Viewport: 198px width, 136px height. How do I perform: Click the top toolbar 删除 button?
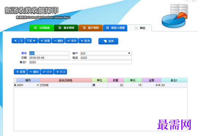point(58,41)
